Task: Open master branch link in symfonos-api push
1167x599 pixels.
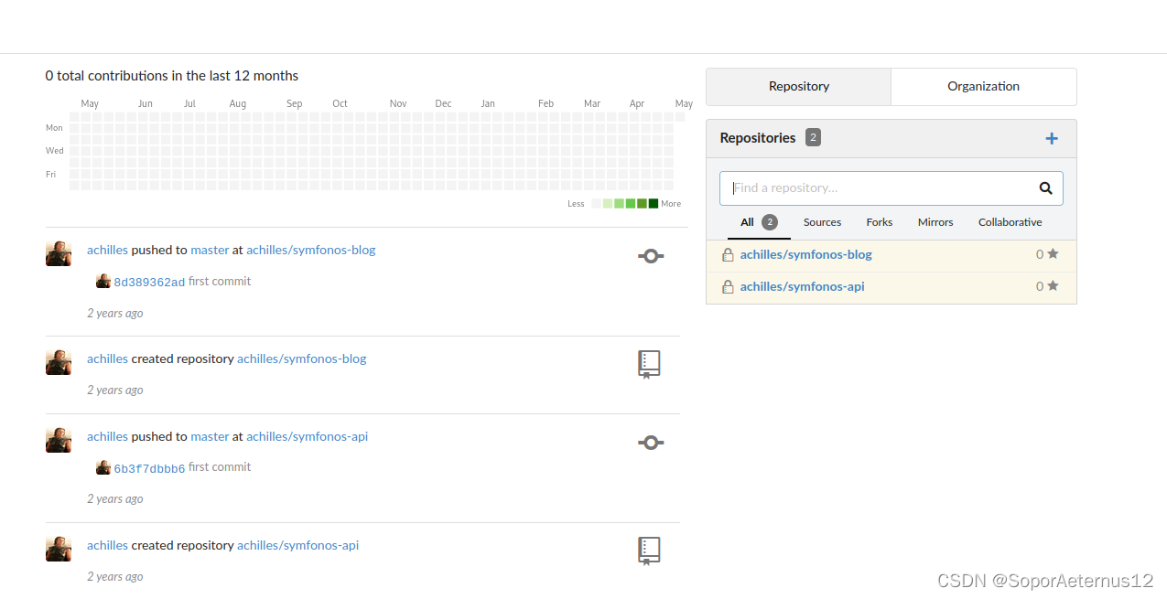Action: pos(210,436)
